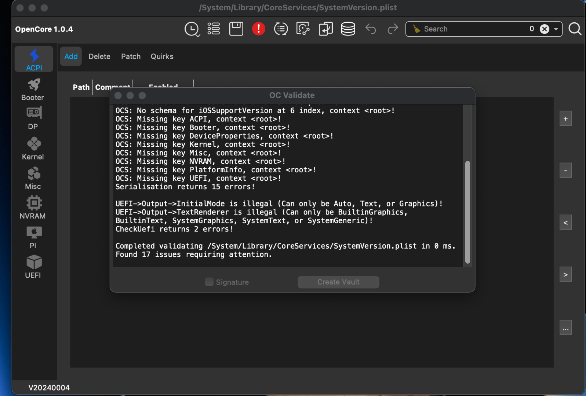Expand the search history dropdown arrow
This screenshot has width=586, height=396.
[556, 29]
